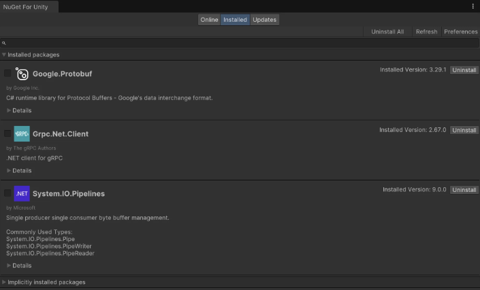Click the 'Single producer single consumer' description
Viewport: 480px width, 290px height.
88,218
